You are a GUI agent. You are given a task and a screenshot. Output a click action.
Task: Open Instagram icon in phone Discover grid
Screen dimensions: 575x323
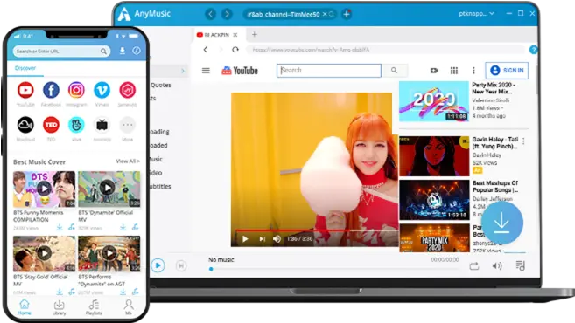pos(76,90)
